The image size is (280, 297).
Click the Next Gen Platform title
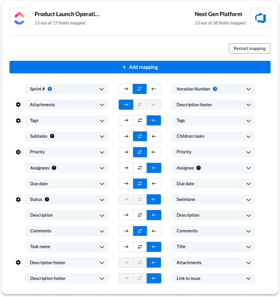tap(218, 14)
